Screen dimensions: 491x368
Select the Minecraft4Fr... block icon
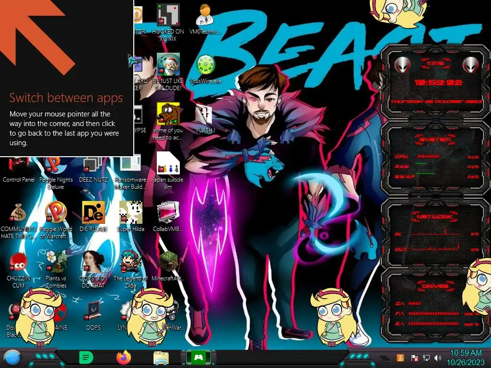coord(168,266)
